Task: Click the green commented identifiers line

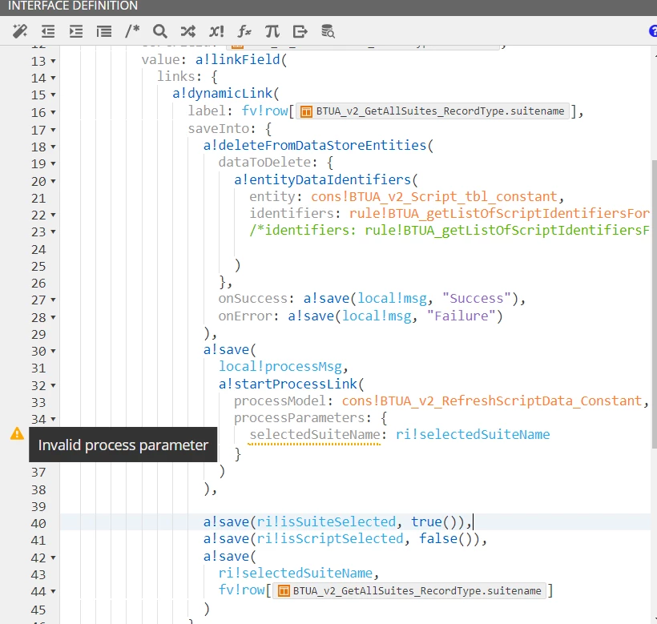Action: (x=449, y=231)
